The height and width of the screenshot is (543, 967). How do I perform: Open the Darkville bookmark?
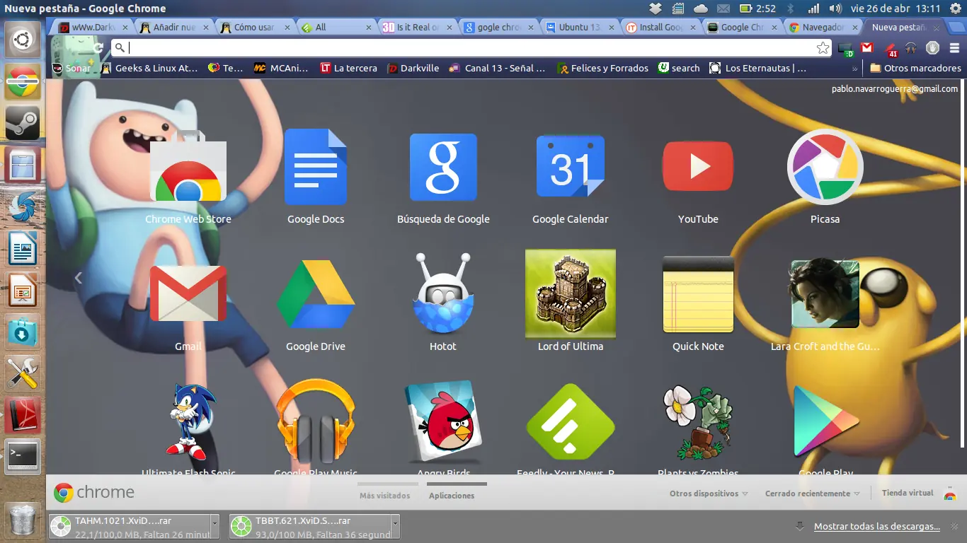click(413, 69)
